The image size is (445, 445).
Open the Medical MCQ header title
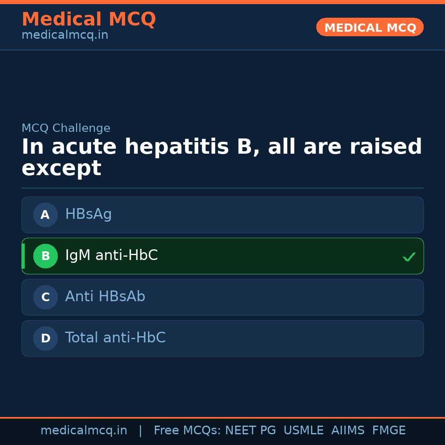(89, 19)
